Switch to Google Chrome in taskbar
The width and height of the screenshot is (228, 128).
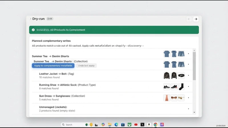tap(155, 125)
